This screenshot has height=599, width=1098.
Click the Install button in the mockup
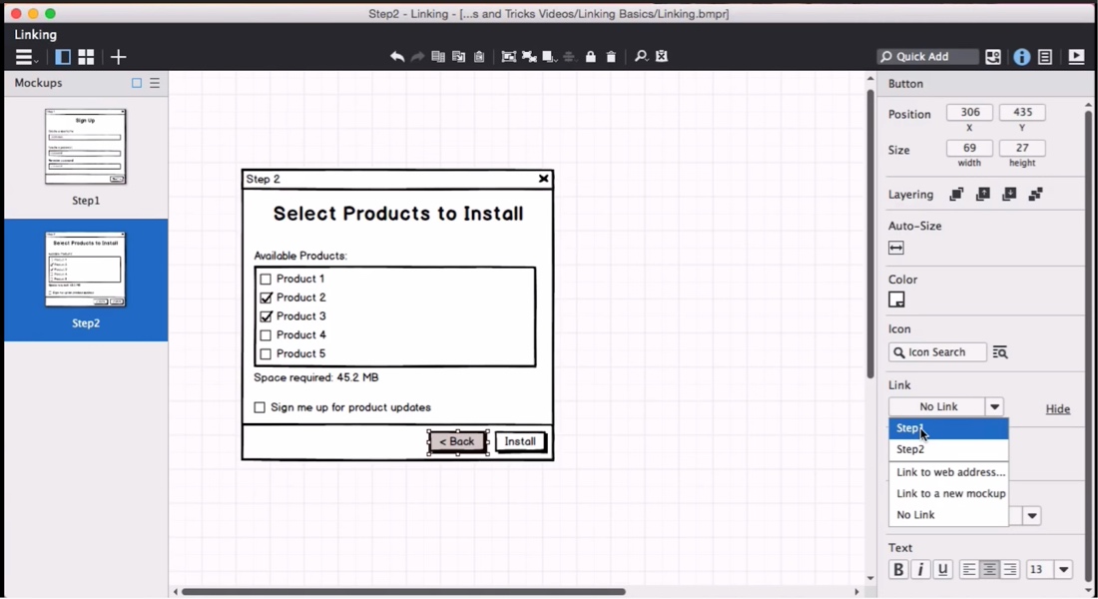[x=520, y=441]
